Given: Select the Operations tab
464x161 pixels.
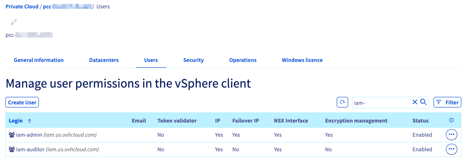Looking at the screenshot, I should tap(243, 60).
